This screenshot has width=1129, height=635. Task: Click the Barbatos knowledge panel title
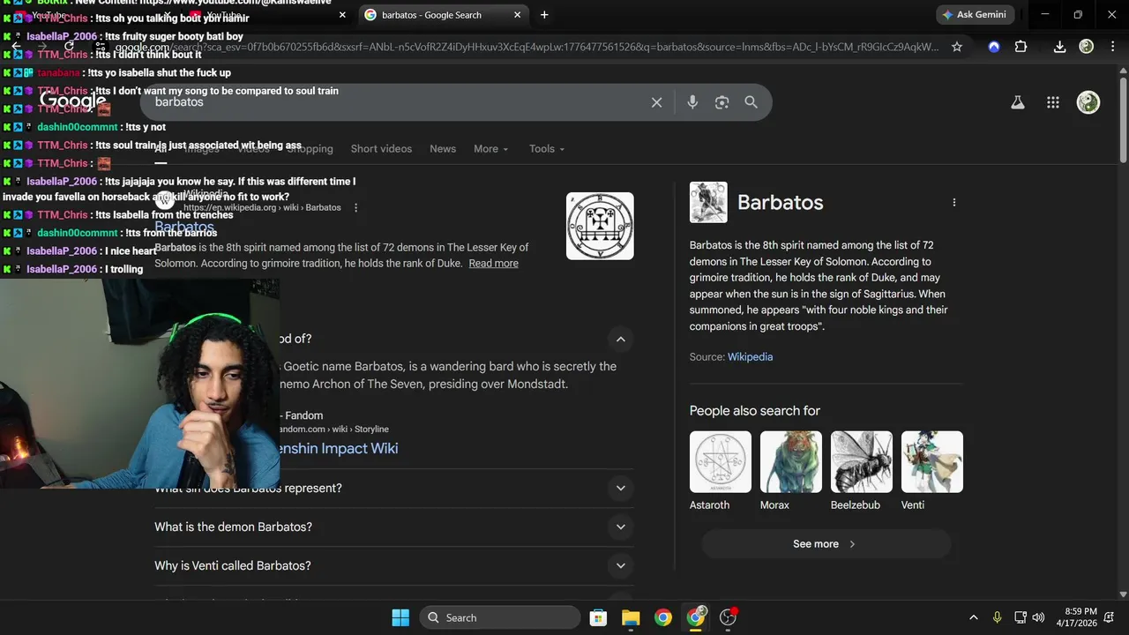(x=780, y=203)
